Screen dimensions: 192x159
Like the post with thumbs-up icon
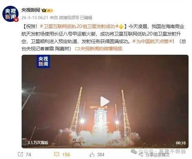click(x=92, y=155)
